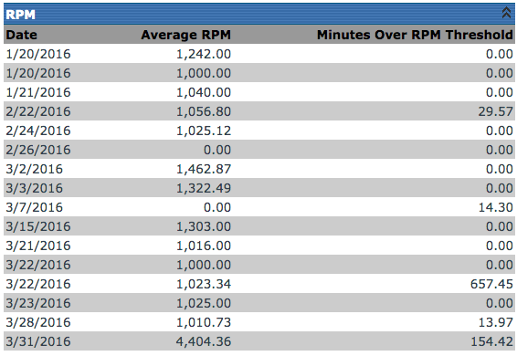The width and height of the screenshot is (517, 356).
Task: Select the 1/20/2016 date in the 1,242.00 row
Action: click(x=38, y=54)
